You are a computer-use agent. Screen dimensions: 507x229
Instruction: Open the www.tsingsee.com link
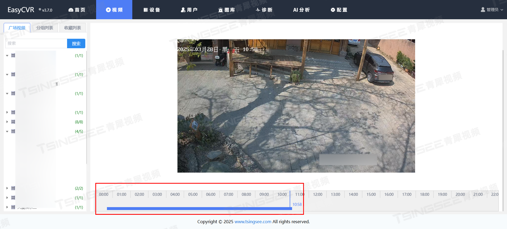[x=253, y=222]
